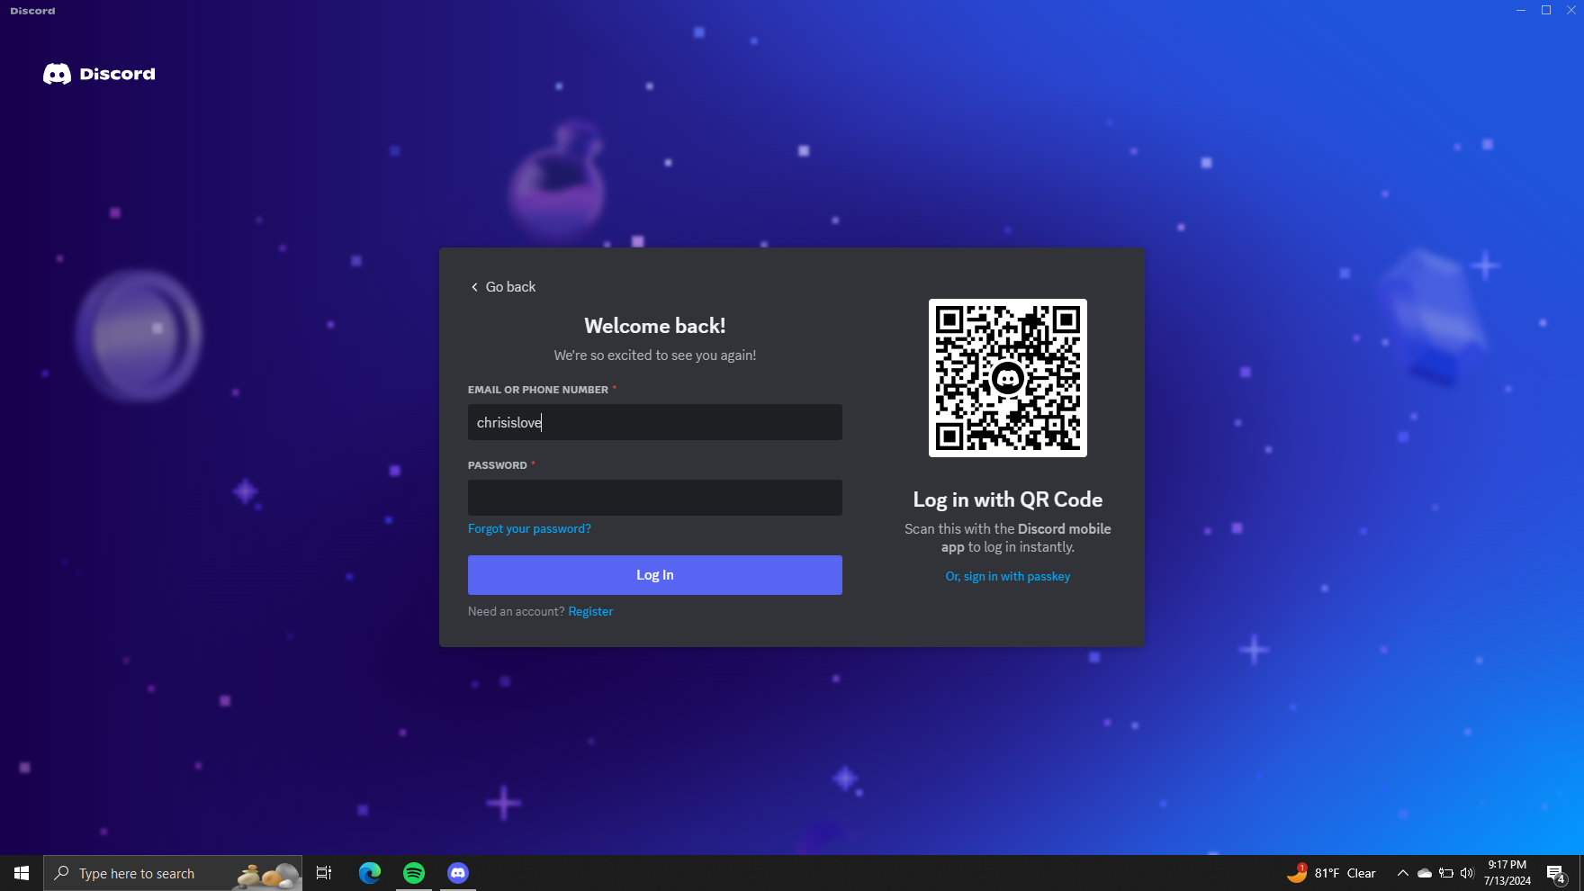The image size is (1584, 891).
Task: Maximize the Discord window
Action: click(x=1546, y=10)
